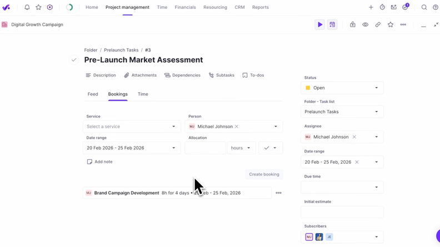Open Subtasks
Viewport: 440px width, 247px height.
click(x=222, y=75)
